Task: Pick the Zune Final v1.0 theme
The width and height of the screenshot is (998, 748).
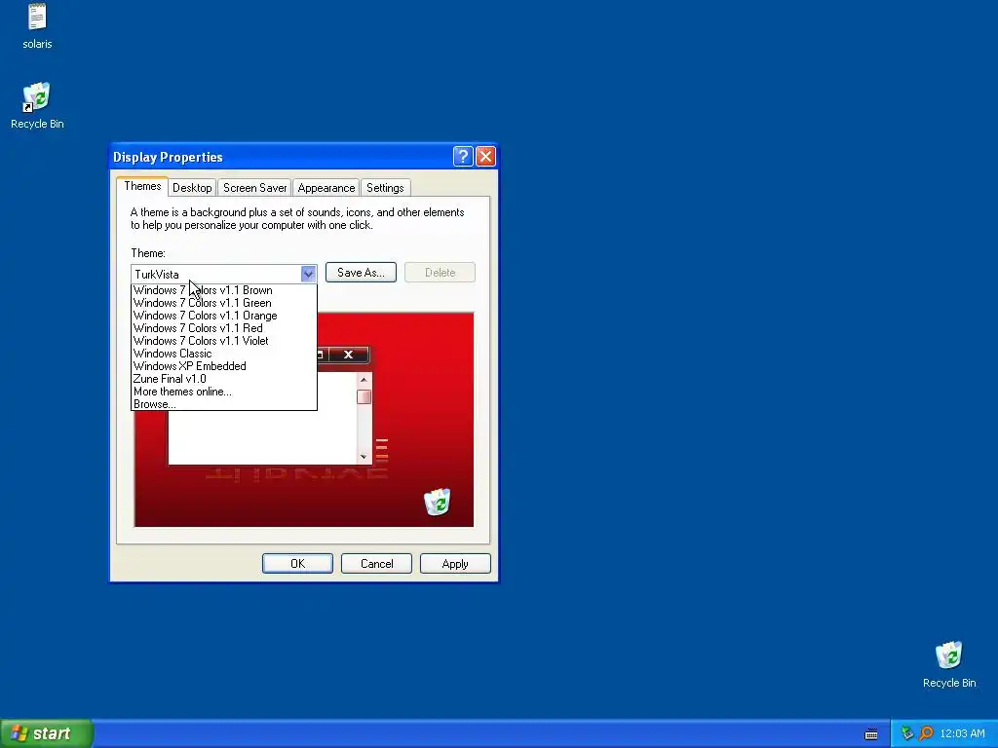Action: coord(223,379)
